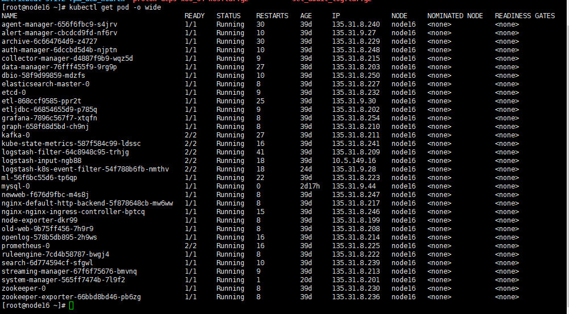
Task: Click pod name prometheus-0
Action: 26,246
